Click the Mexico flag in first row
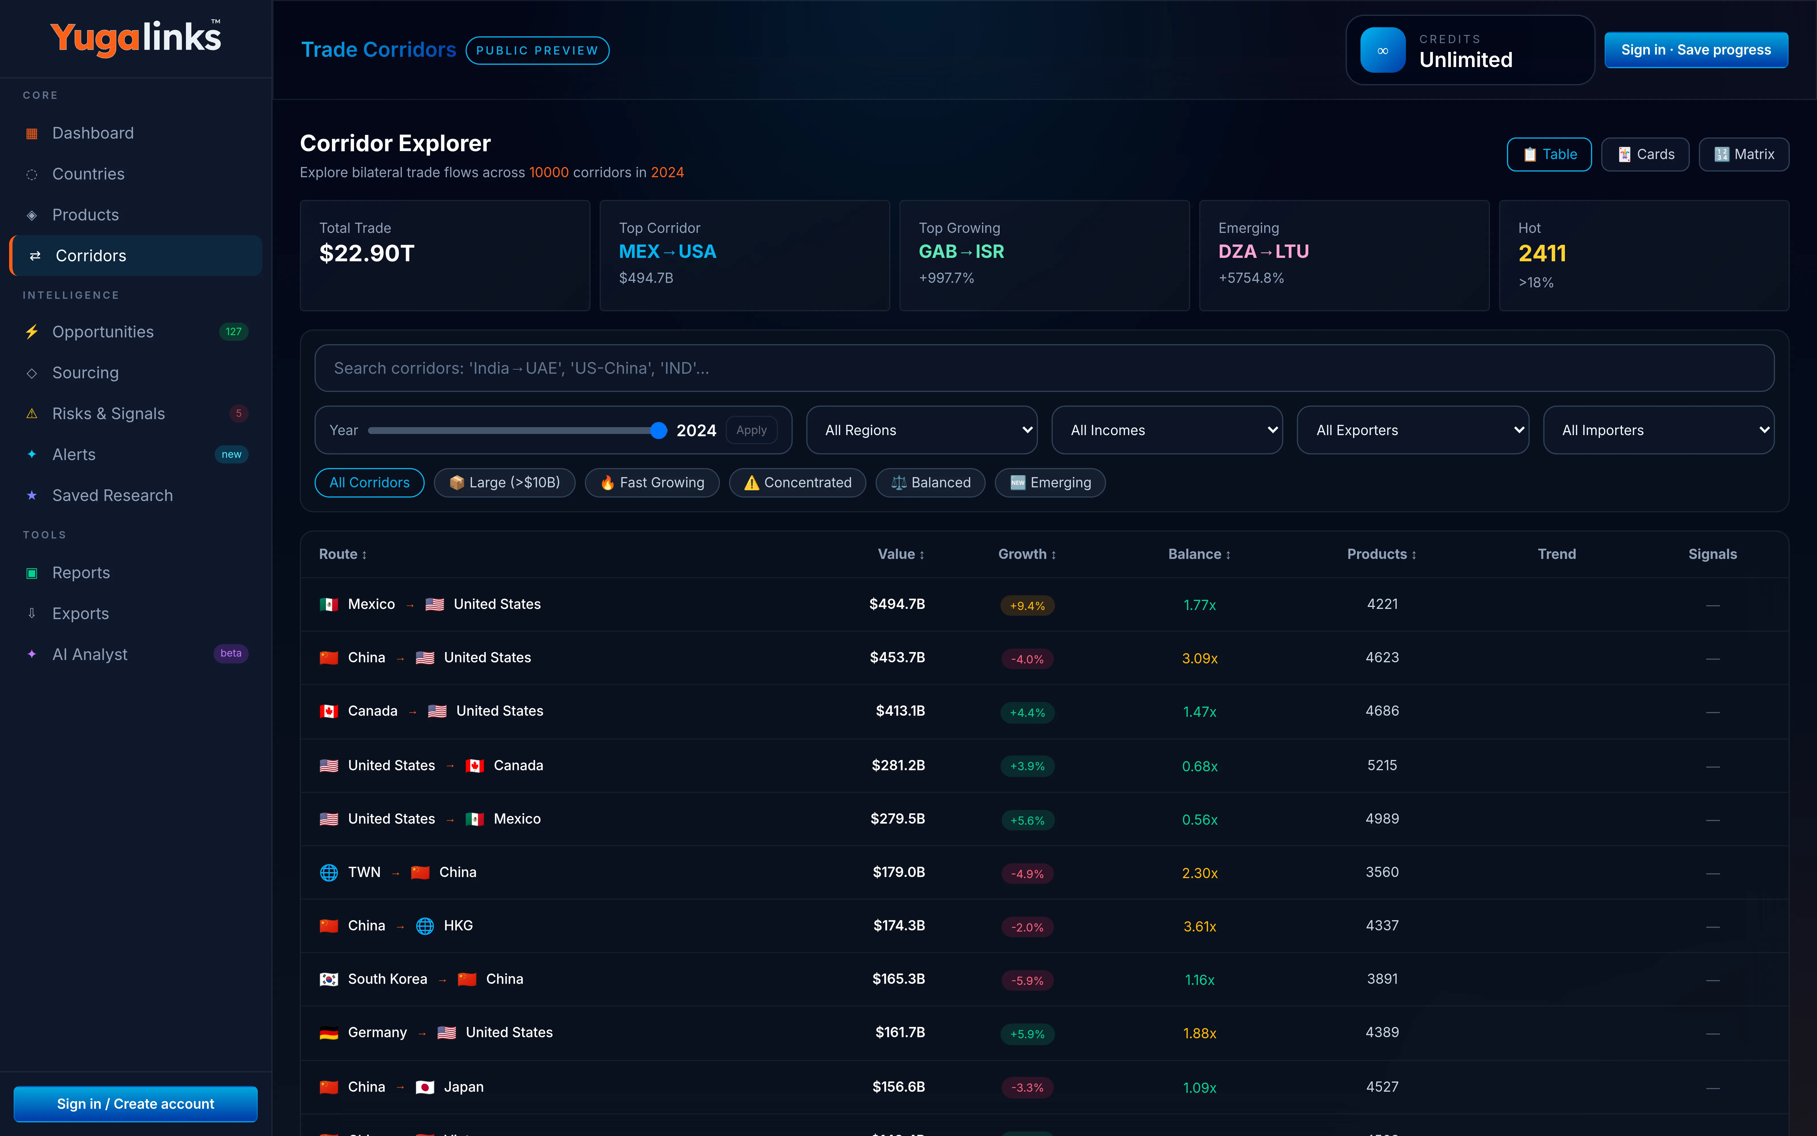The height and width of the screenshot is (1136, 1817). pos(329,605)
